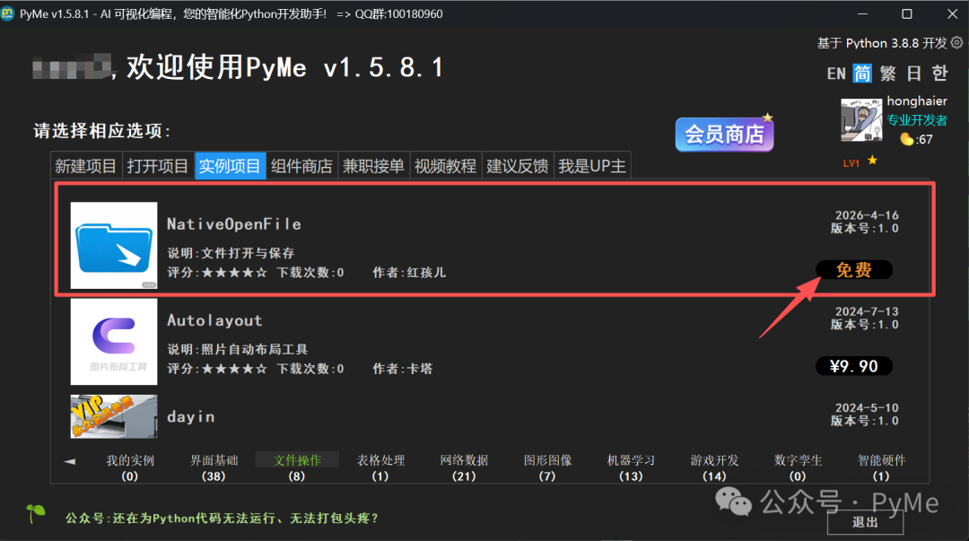This screenshot has width=969, height=541.
Task: Click the left arrow in the category bar
Action: pyautogui.click(x=69, y=461)
